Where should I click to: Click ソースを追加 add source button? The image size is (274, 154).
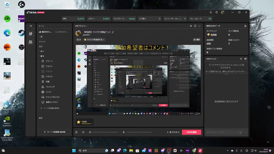[50, 108]
